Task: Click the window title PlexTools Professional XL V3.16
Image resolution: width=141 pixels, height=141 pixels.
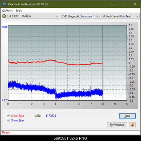Action: (x=28, y=4)
